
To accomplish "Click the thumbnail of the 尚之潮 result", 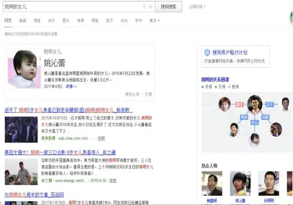I will click(x=21, y=172).
